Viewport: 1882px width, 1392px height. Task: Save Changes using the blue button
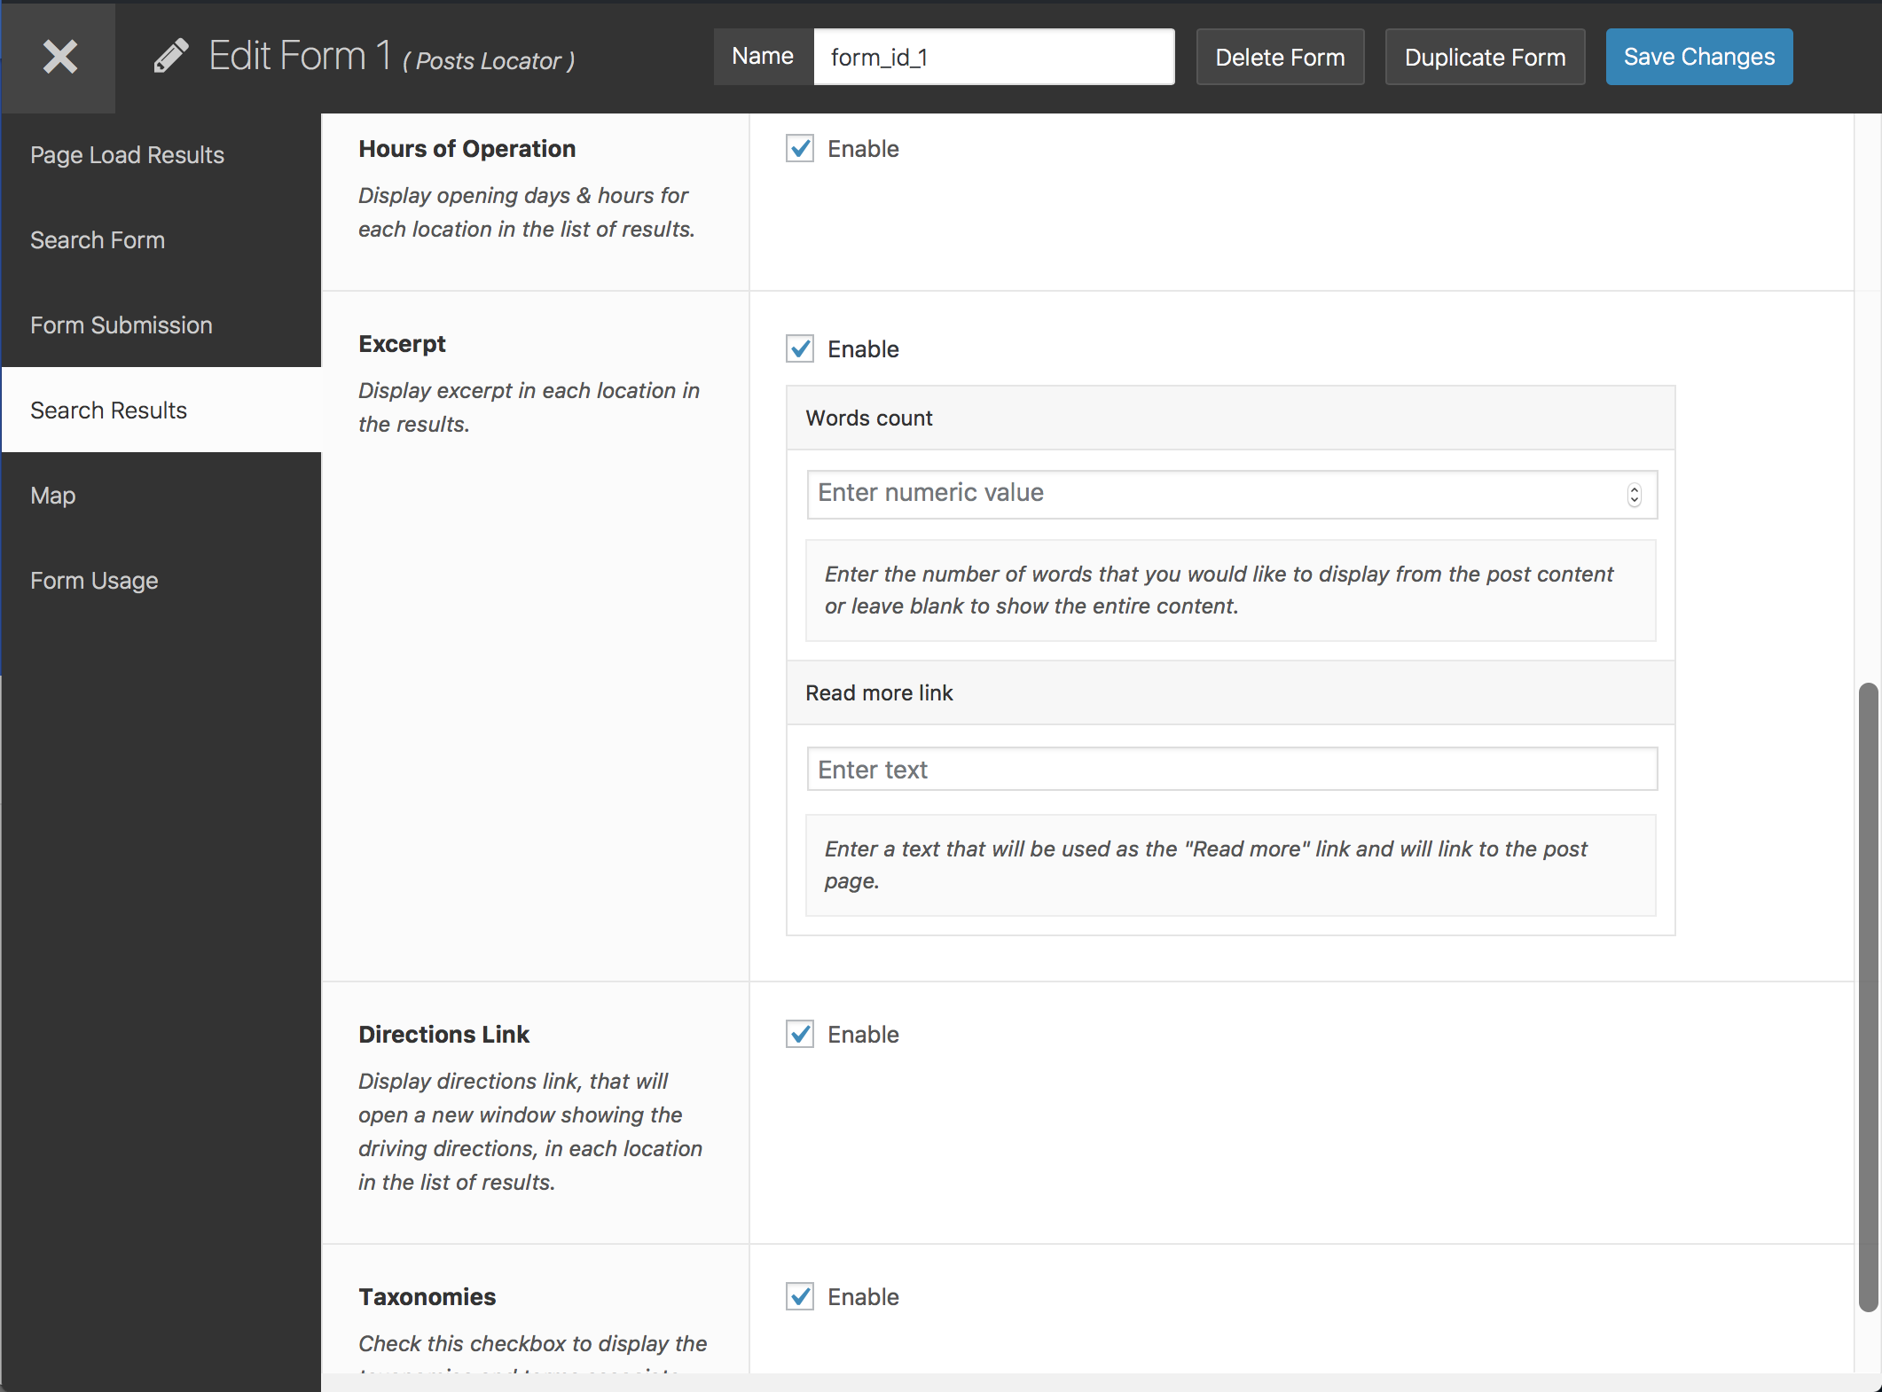[x=1699, y=56]
